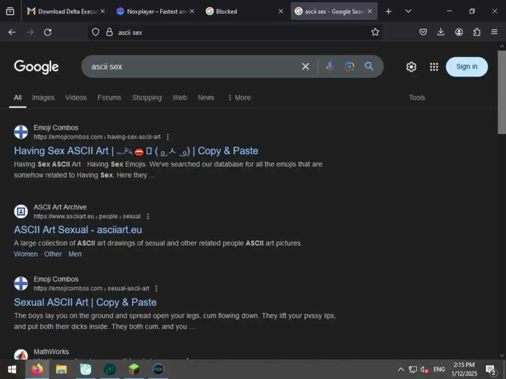Show hidden system tray icons
The width and height of the screenshot is (506, 379).
coord(401,369)
